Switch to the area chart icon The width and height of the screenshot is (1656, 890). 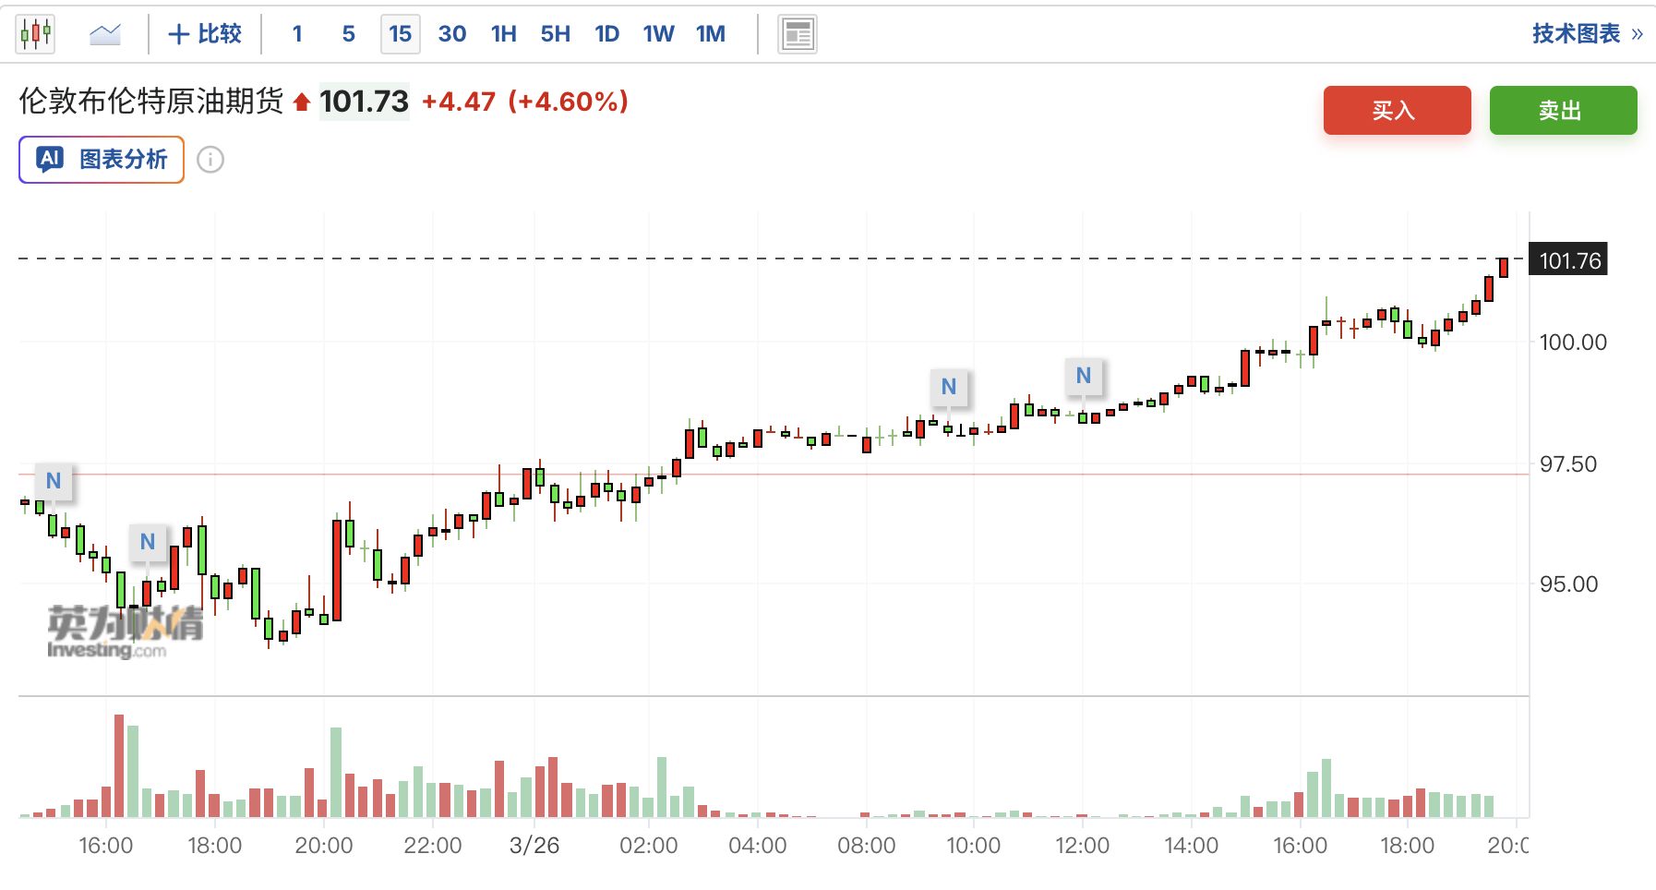[x=105, y=34]
